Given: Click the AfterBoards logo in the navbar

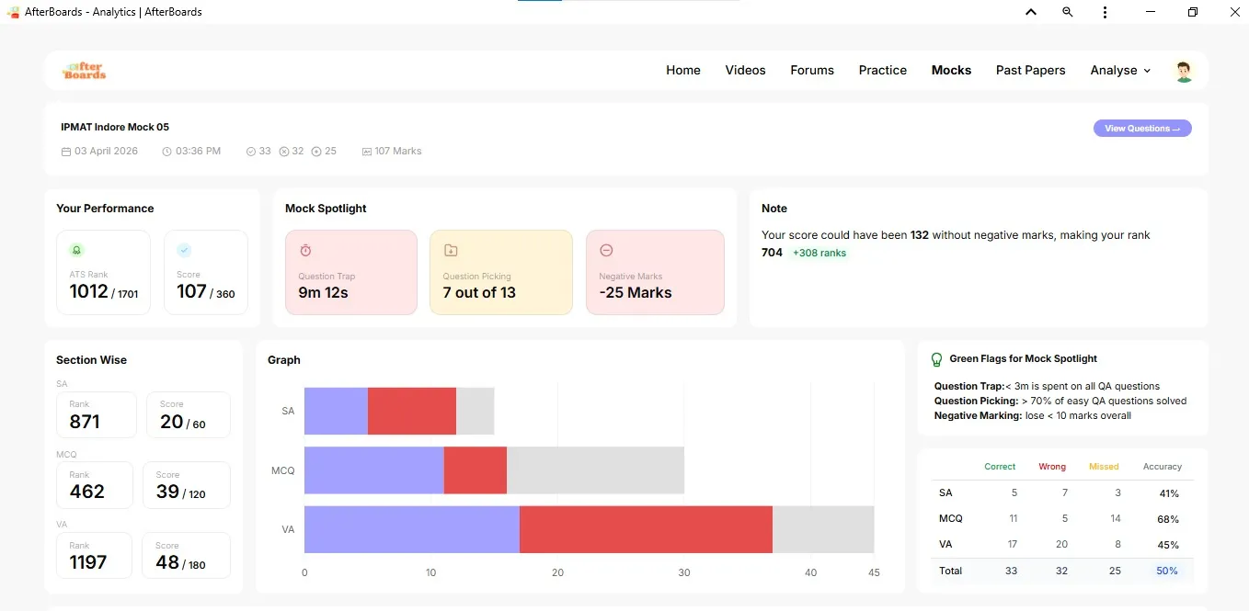Looking at the screenshot, I should tap(84, 71).
